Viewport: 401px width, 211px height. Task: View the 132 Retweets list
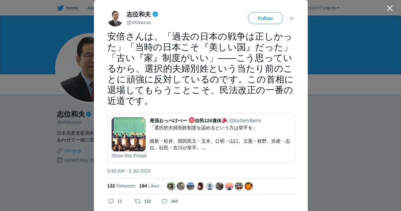[121, 186]
